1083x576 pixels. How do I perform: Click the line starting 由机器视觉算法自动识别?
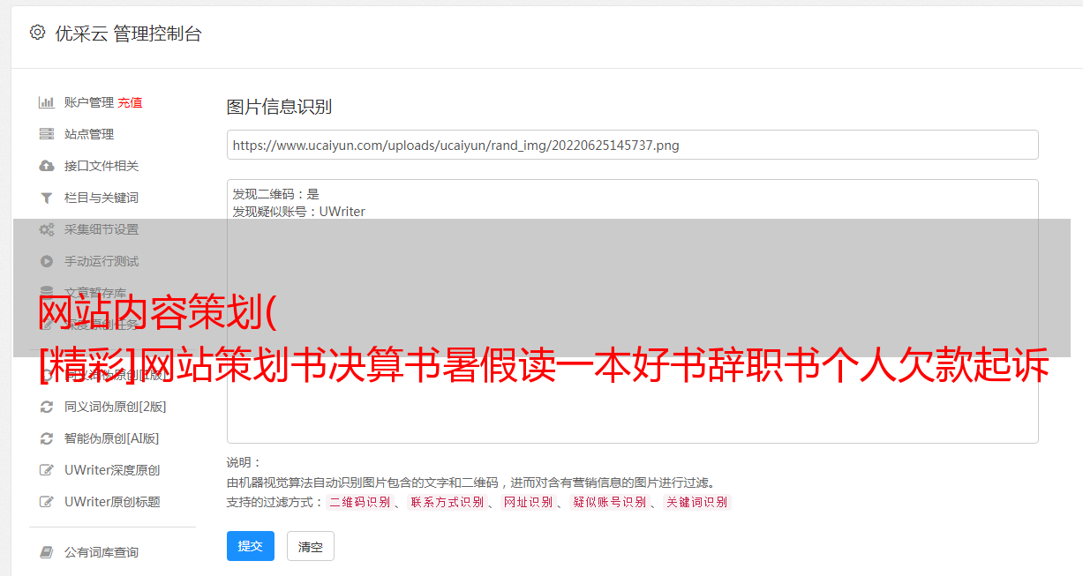[470, 482]
